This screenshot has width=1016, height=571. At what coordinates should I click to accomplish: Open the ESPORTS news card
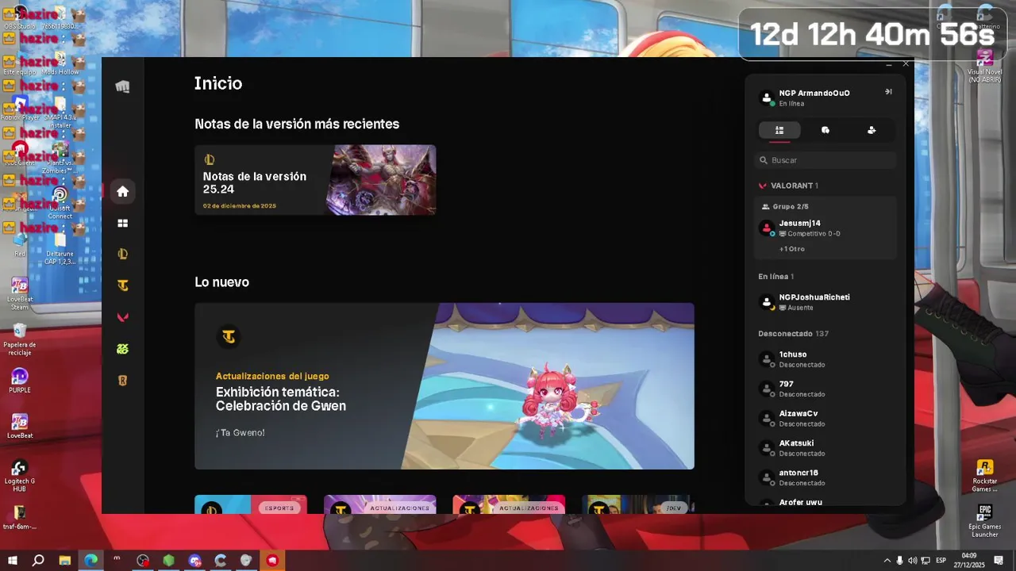[x=251, y=504]
